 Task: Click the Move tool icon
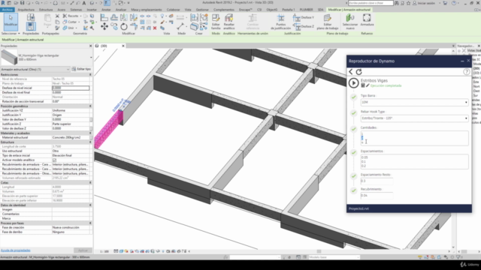point(104,27)
